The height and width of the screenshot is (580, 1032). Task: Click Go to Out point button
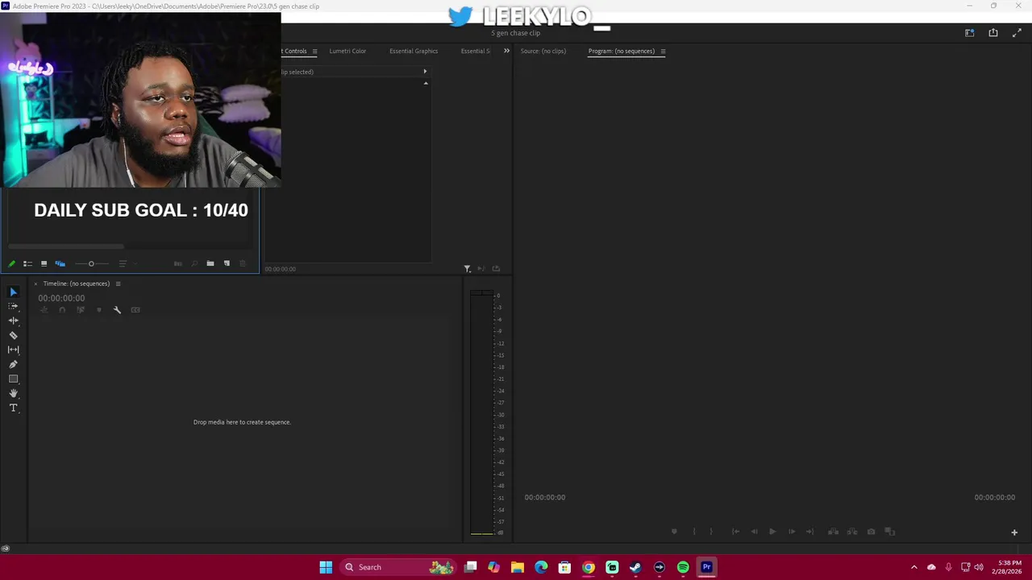[x=810, y=532]
